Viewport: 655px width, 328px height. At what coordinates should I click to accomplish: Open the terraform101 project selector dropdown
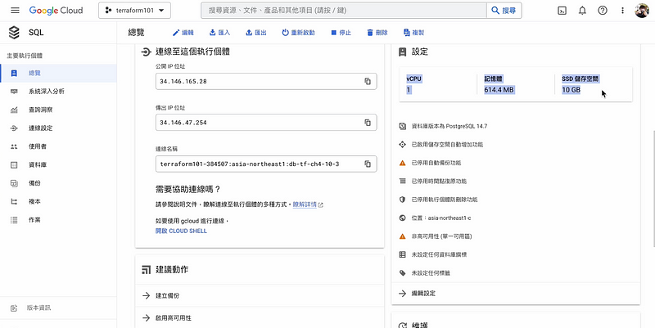[x=134, y=11]
